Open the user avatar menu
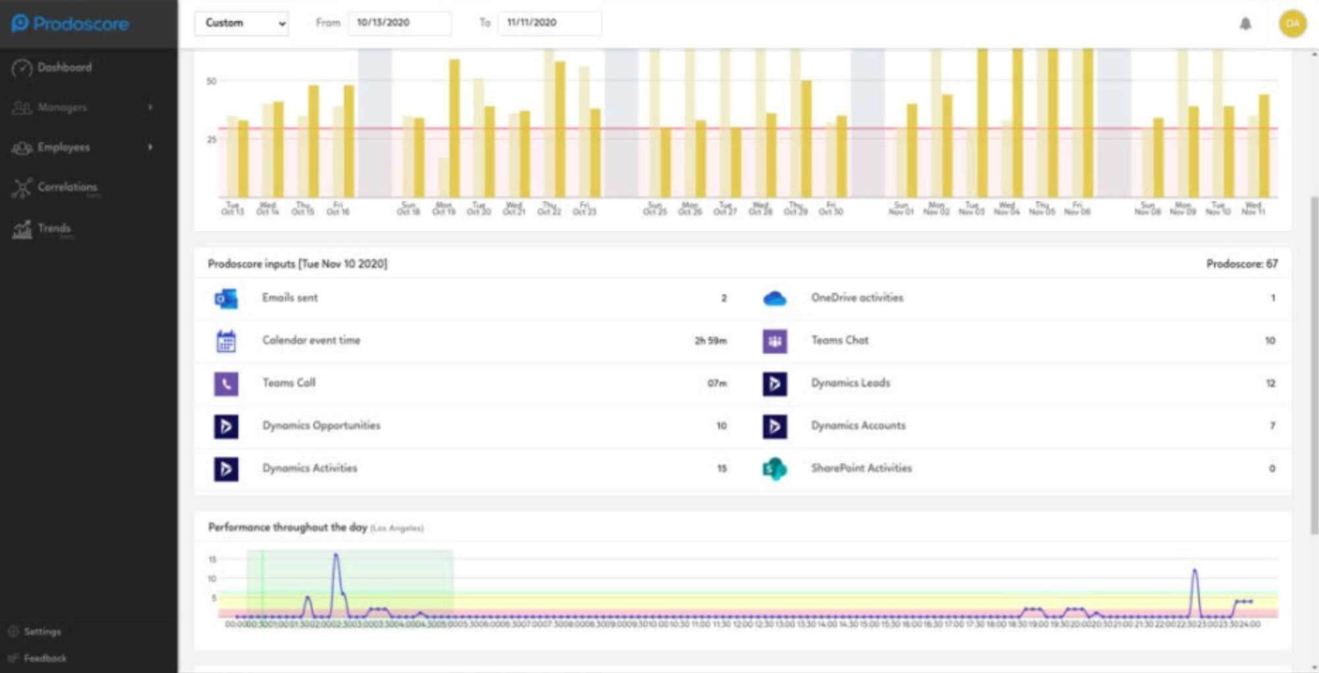 click(x=1293, y=24)
